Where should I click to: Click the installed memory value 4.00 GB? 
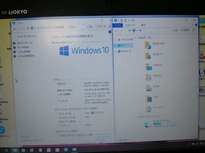click(x=96, y=89)
